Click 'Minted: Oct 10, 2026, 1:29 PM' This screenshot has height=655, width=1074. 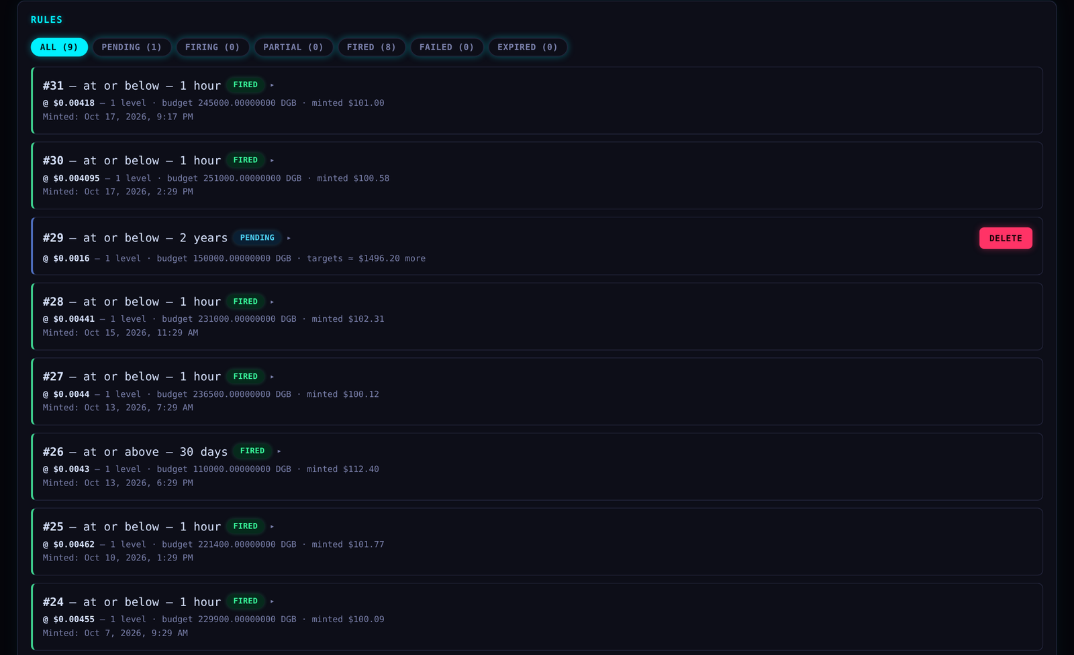[118, 558]
